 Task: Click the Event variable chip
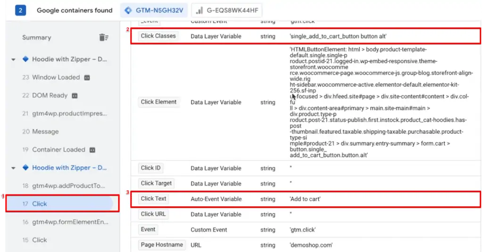point(148,229)
